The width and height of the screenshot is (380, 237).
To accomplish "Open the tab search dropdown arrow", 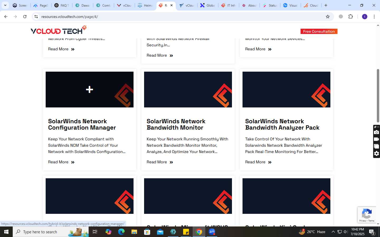I will tap(5, 5).
